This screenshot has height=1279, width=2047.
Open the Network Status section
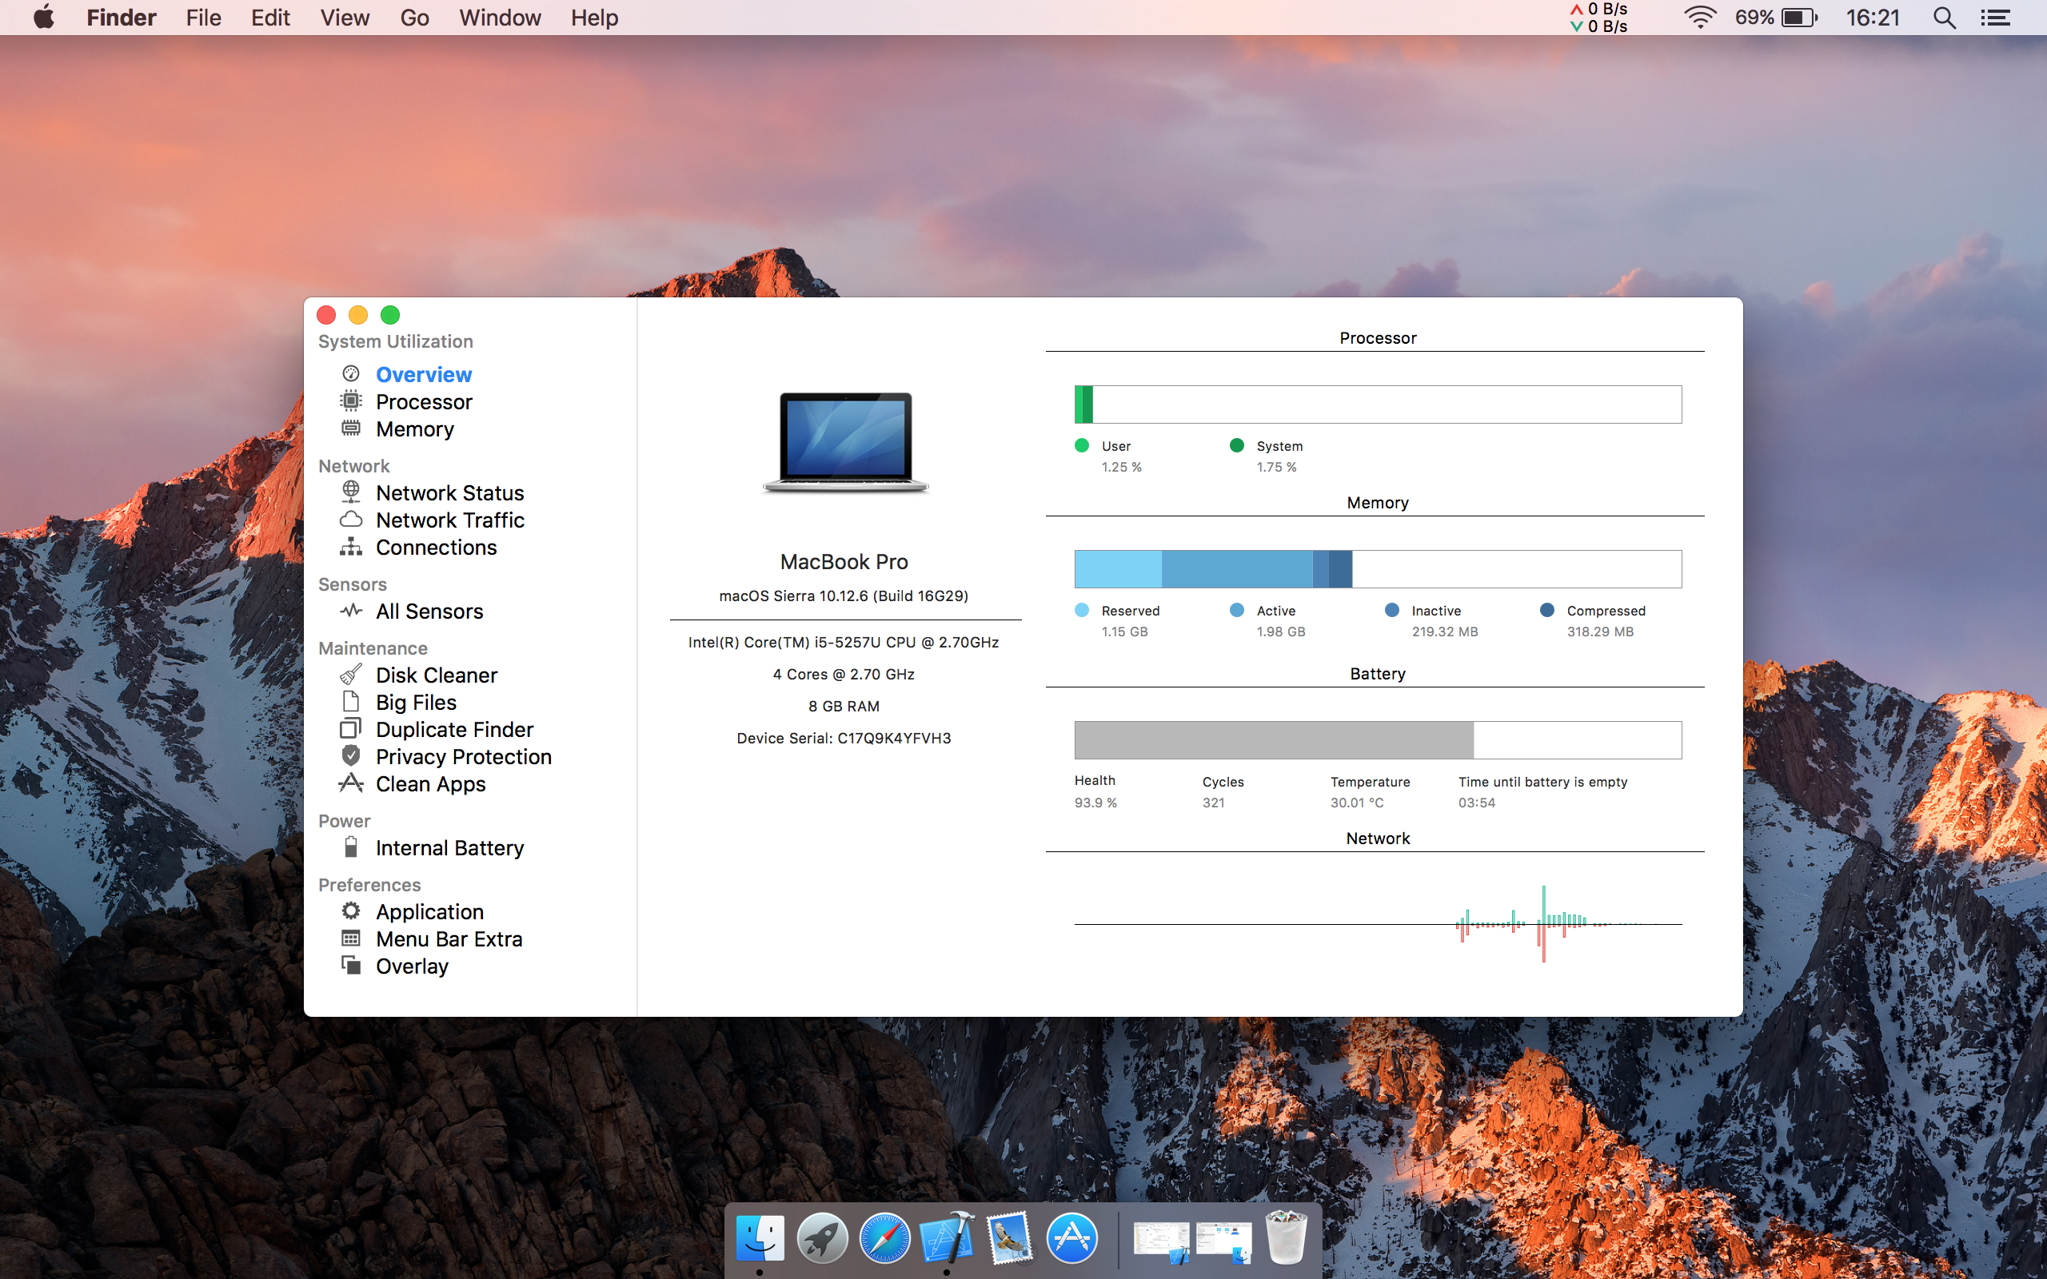(x=450, y=492)
